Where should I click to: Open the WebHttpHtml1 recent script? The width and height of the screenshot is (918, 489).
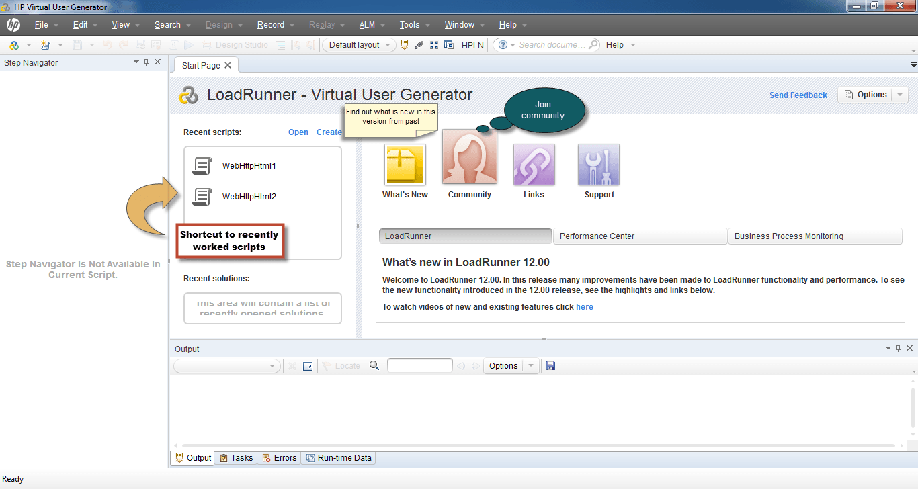click(x=249, y=166)
